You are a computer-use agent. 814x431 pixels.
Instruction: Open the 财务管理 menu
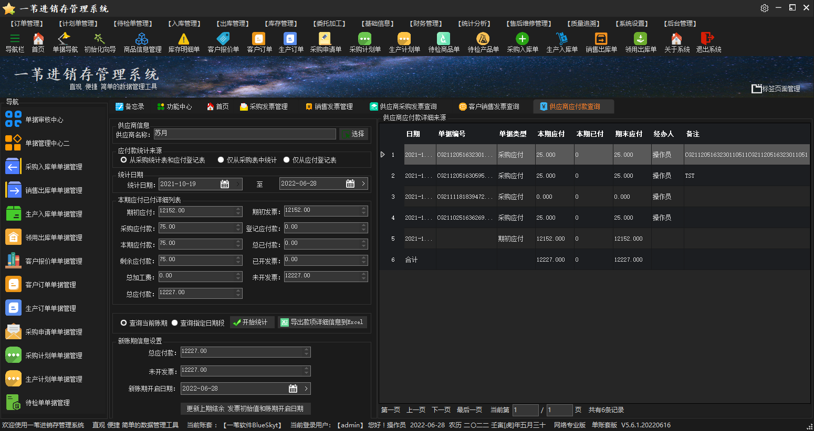(x=425, y=24)
